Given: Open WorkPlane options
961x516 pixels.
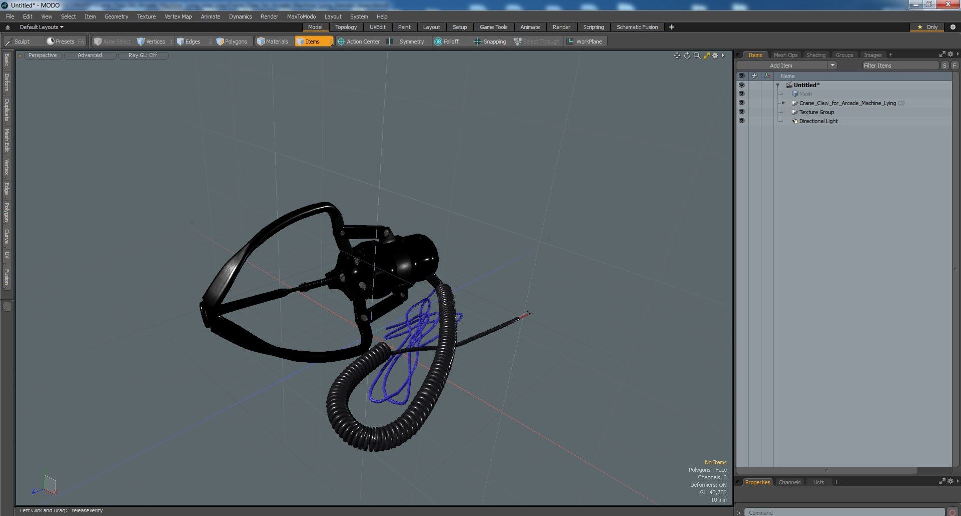Looking at the screenshot, I should click(585, 41).
